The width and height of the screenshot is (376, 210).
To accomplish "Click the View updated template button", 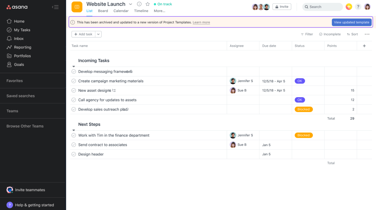I will pyautogui.click(x=351, y=22).
